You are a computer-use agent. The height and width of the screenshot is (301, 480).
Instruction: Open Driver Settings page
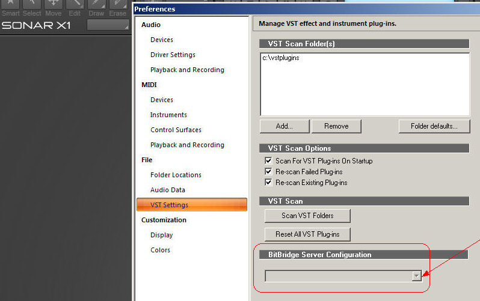tap(173, 55)
